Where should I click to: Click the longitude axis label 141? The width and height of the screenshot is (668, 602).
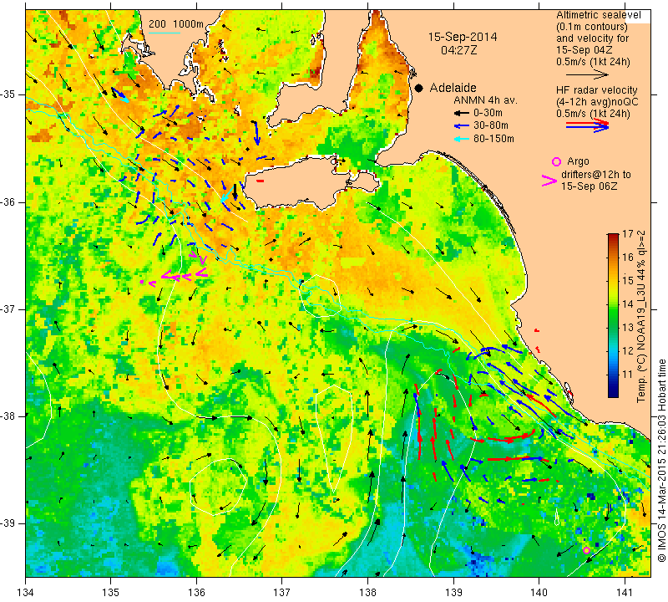tap(625, 593)
